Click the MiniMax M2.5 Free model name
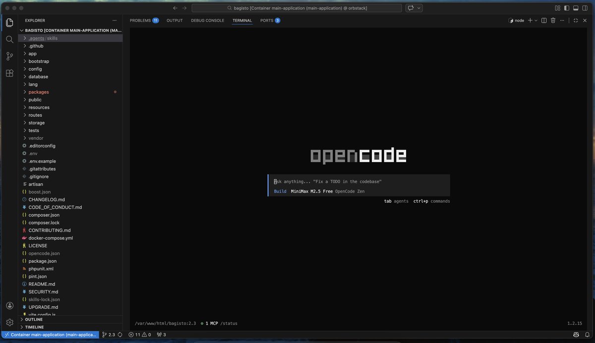The height and width of the screenshot is (343, 595). pyautogui.click(x=311, y=191)
